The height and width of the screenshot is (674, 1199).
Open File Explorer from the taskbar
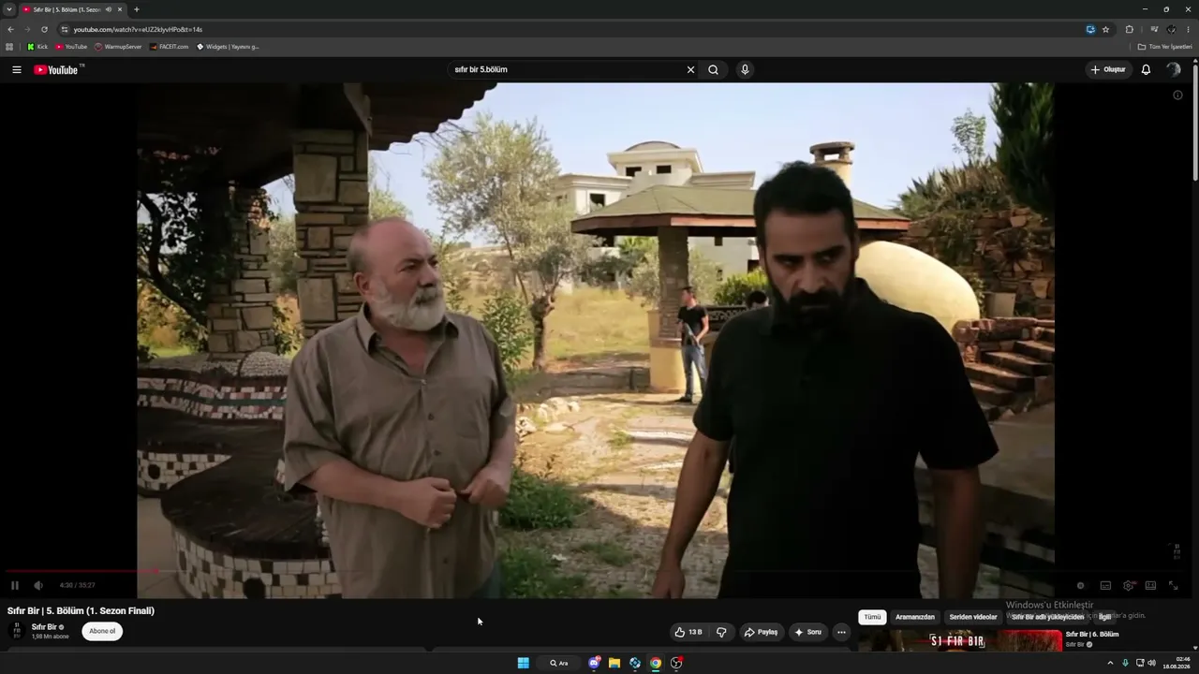pyautogui.click(x=614, y=663)
